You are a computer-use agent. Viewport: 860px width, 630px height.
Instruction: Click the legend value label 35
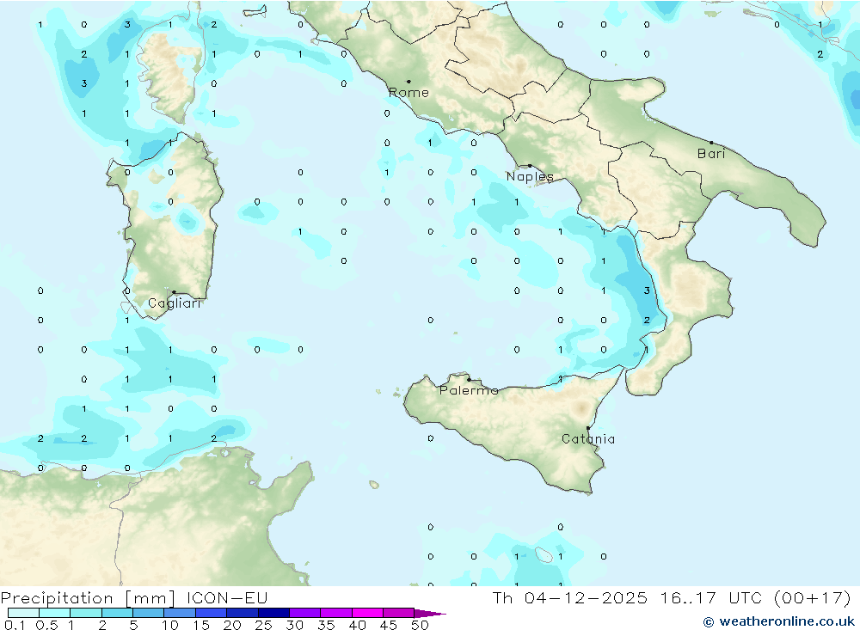(x=326, y=625)
